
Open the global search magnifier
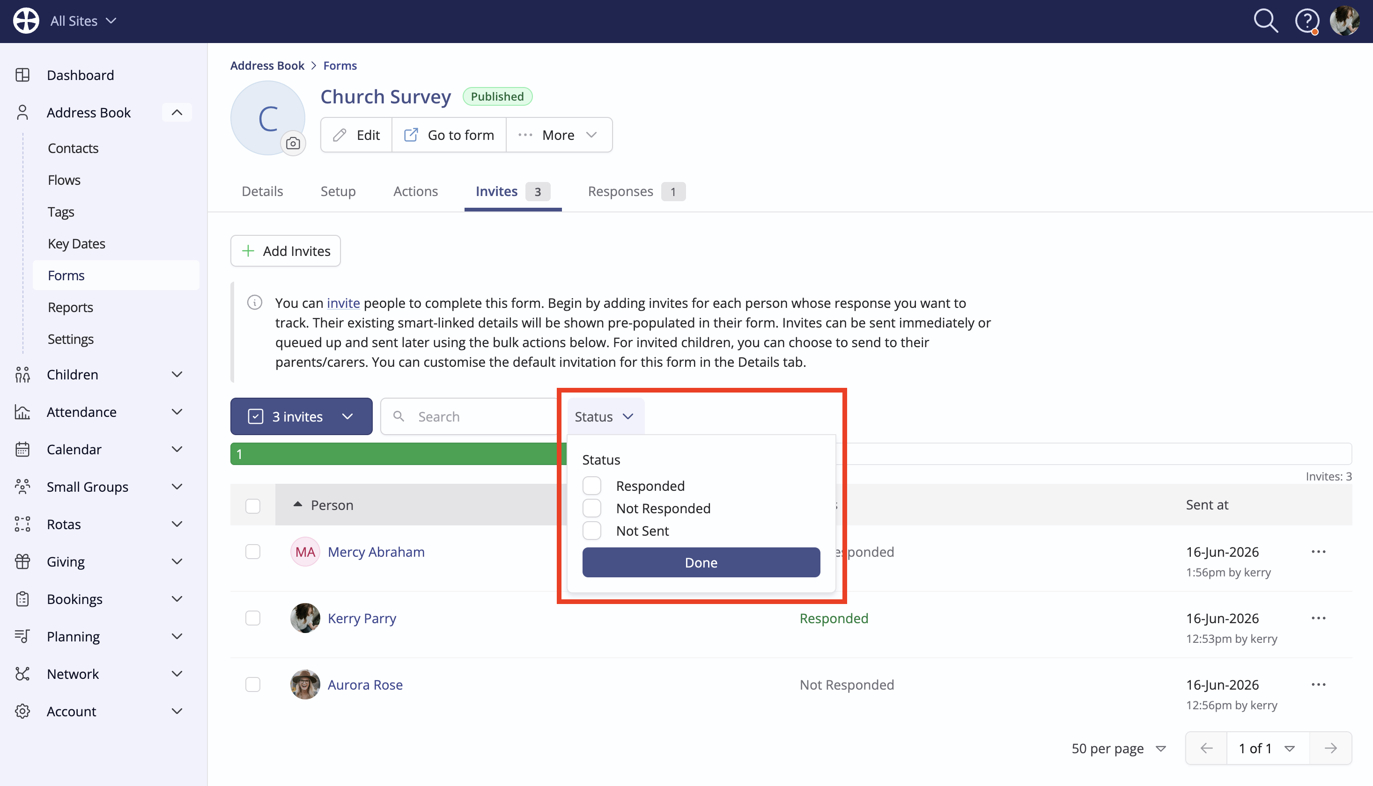(x=1265, y=21)
